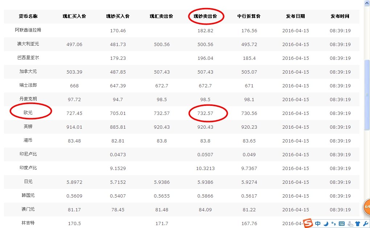
Task: Toggle Chinese punctuation icon in IME bar
Action: coord(333,224)
